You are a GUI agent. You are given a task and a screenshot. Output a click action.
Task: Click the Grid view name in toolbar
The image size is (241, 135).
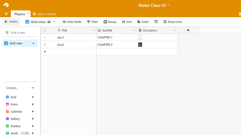pos(38,22)
